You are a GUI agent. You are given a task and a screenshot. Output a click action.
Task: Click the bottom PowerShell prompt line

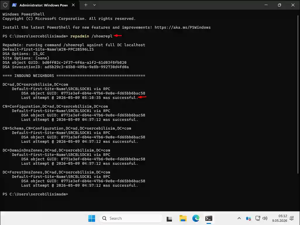(35, 194)
